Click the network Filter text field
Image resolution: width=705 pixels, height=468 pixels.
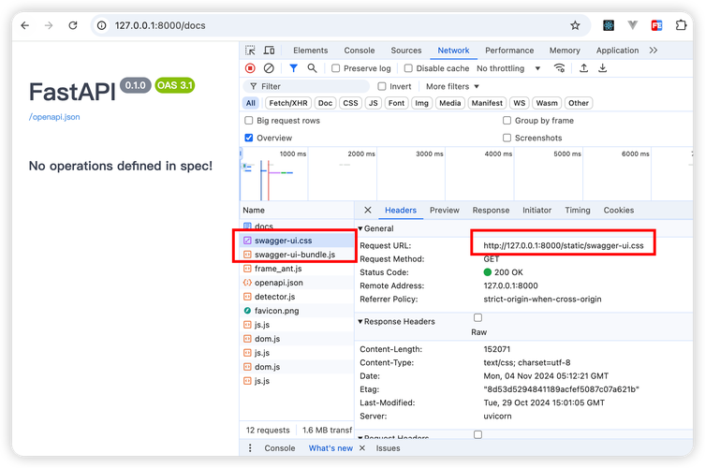tap(307, 86)
